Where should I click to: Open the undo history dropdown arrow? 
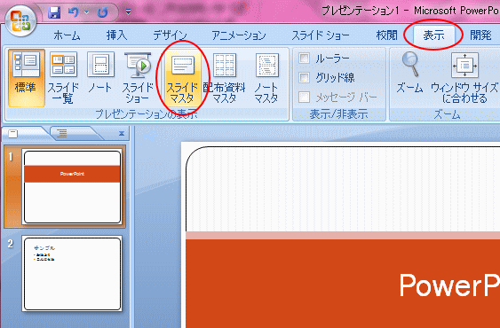pos(87,12)
